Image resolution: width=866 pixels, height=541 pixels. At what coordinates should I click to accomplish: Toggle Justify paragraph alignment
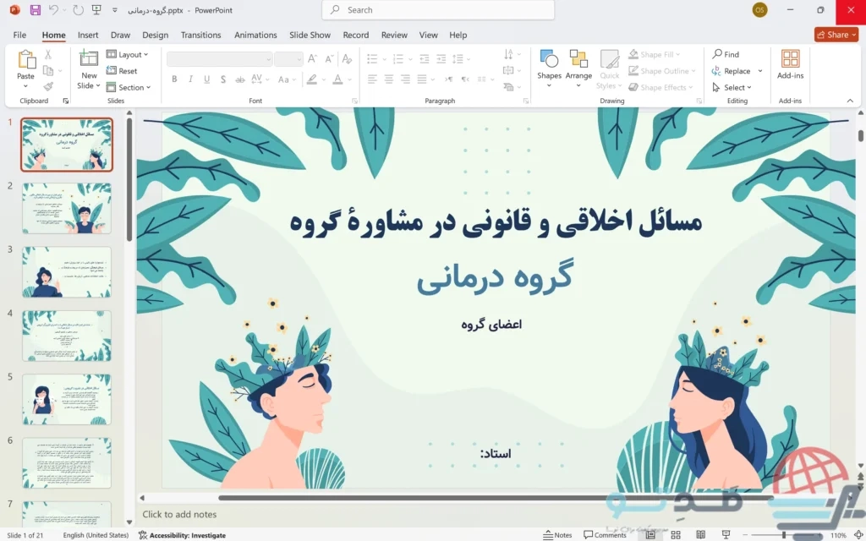click(x=422, y=79)
